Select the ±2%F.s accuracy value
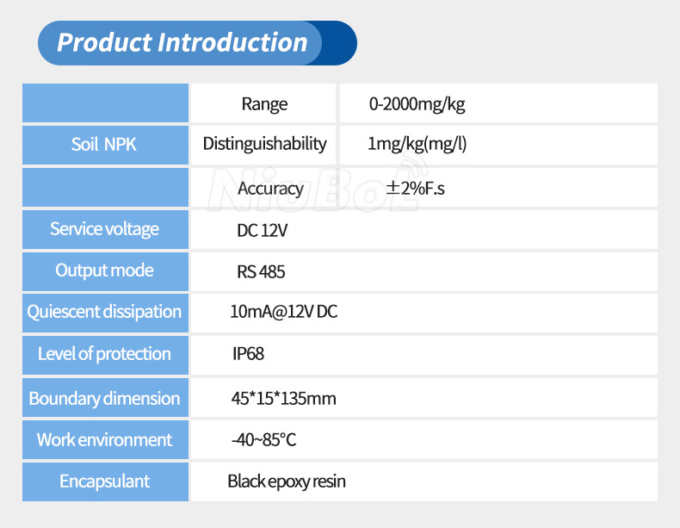The image size is (680, 528). 415,188
